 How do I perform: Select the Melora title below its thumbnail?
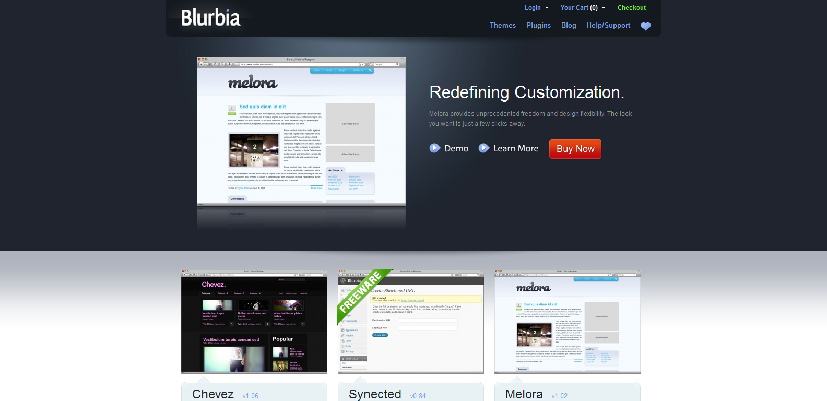coord(524,394)
